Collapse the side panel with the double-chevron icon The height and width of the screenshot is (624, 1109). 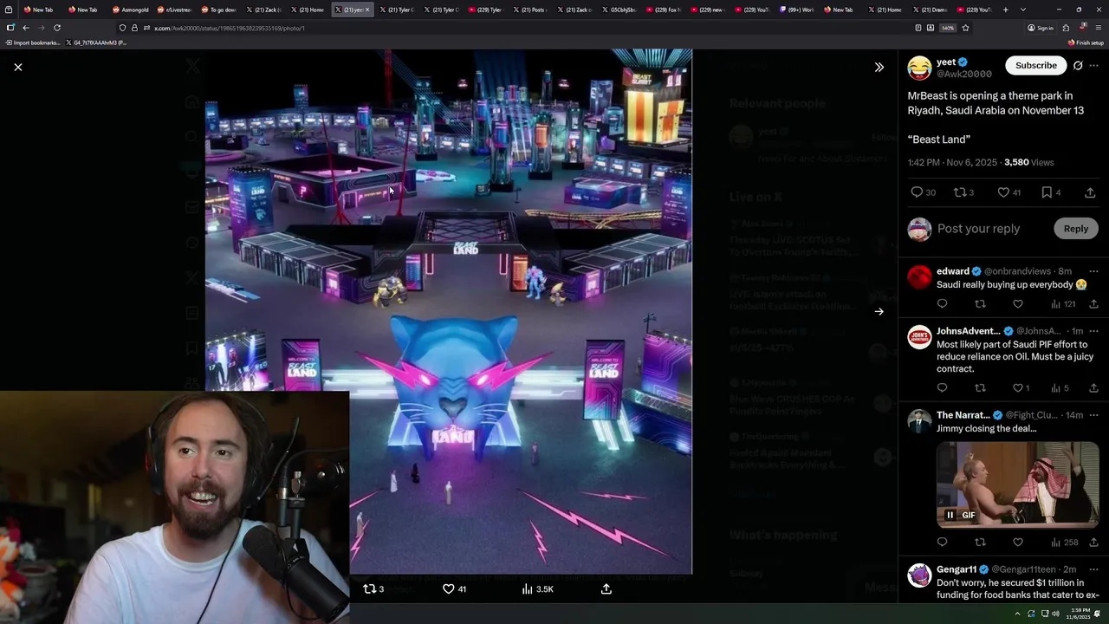[x=879, y=67]
